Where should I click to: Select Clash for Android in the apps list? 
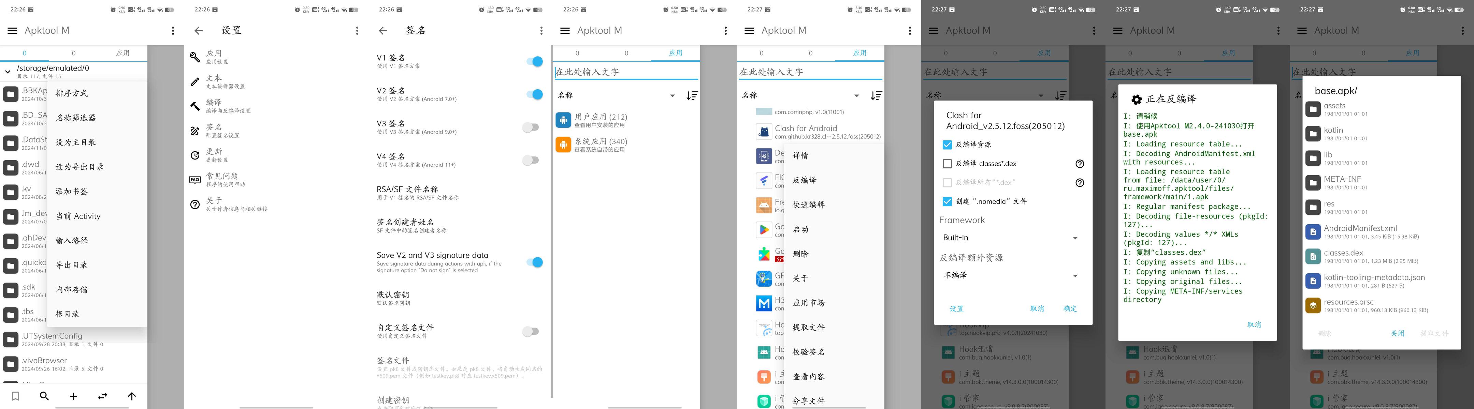818,132
